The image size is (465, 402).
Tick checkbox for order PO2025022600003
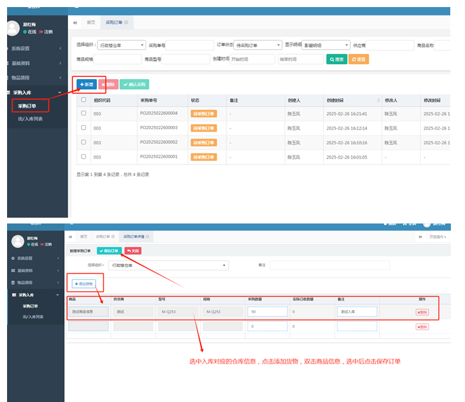click(83, 128)
